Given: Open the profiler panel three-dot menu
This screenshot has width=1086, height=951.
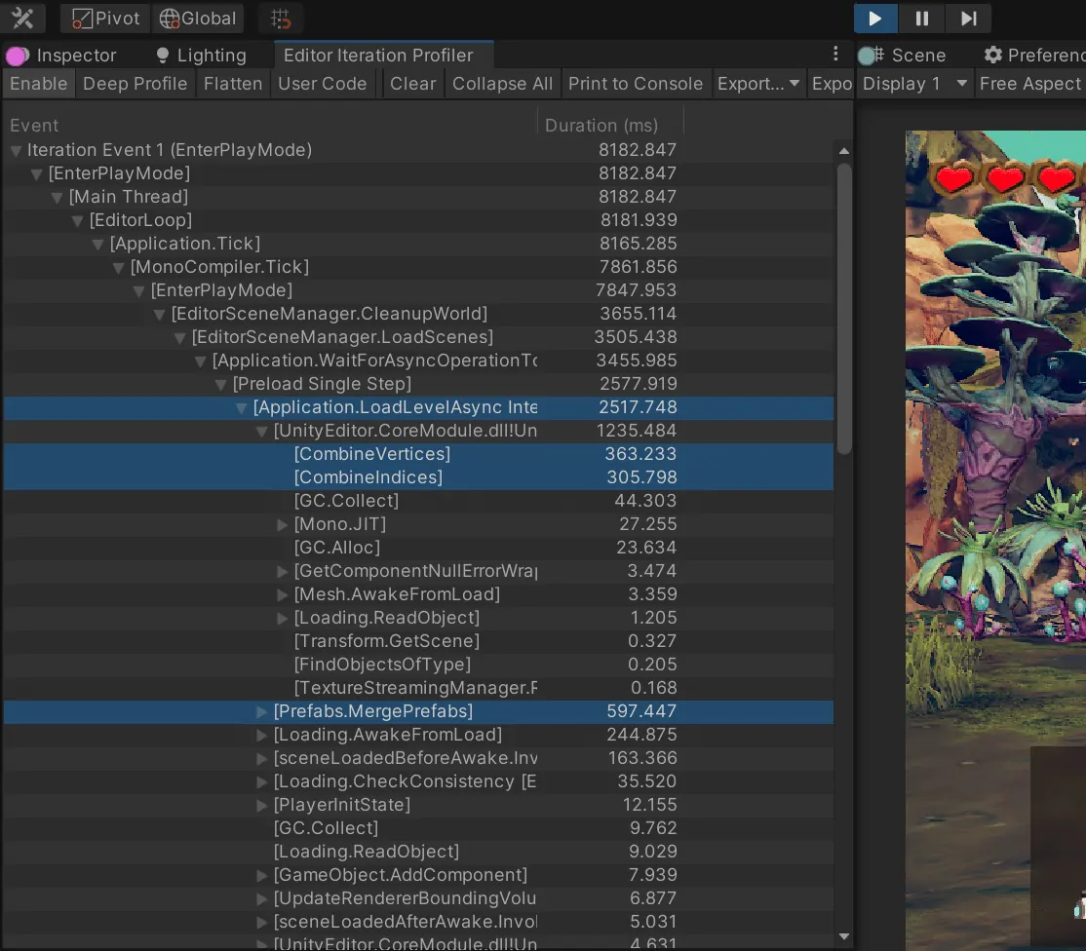Looking at the screenshot, I should click(x=835, y=55).
